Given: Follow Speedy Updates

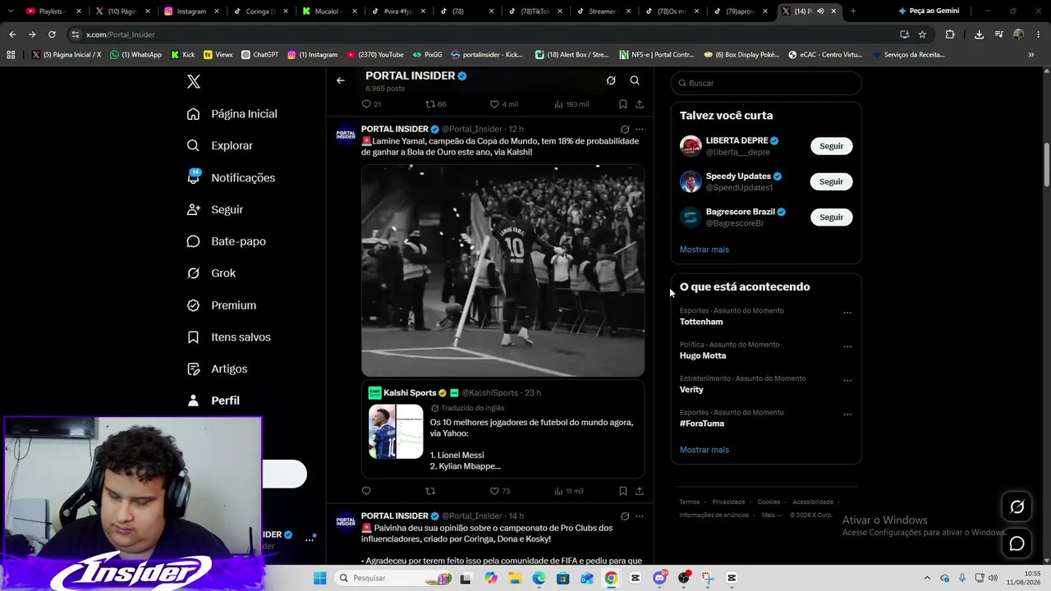Looking at the screenshot, I should pos(831,181).
